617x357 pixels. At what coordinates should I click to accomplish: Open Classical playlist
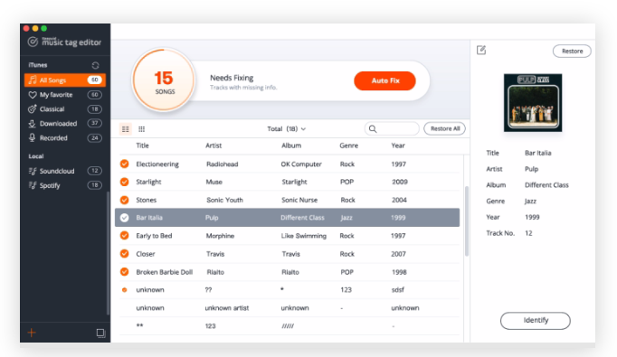(65, 109)
